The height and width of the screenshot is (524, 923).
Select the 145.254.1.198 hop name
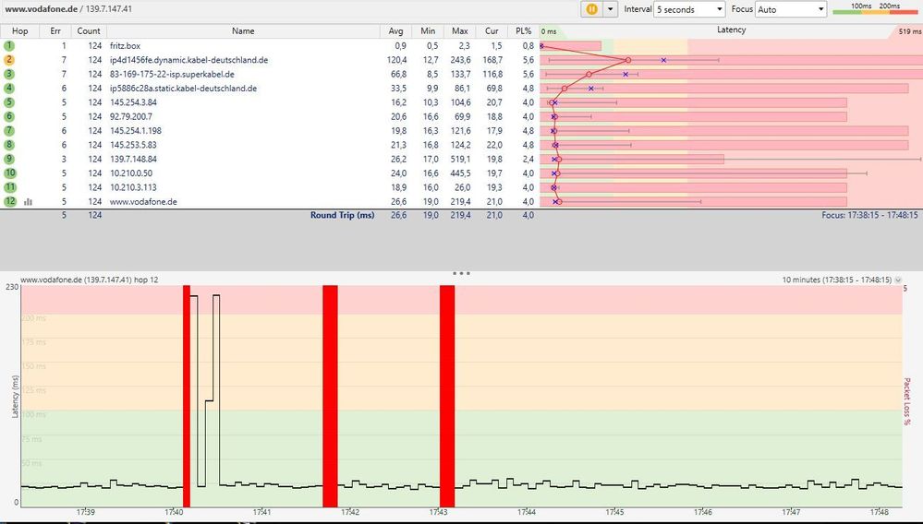coord(136,130)
